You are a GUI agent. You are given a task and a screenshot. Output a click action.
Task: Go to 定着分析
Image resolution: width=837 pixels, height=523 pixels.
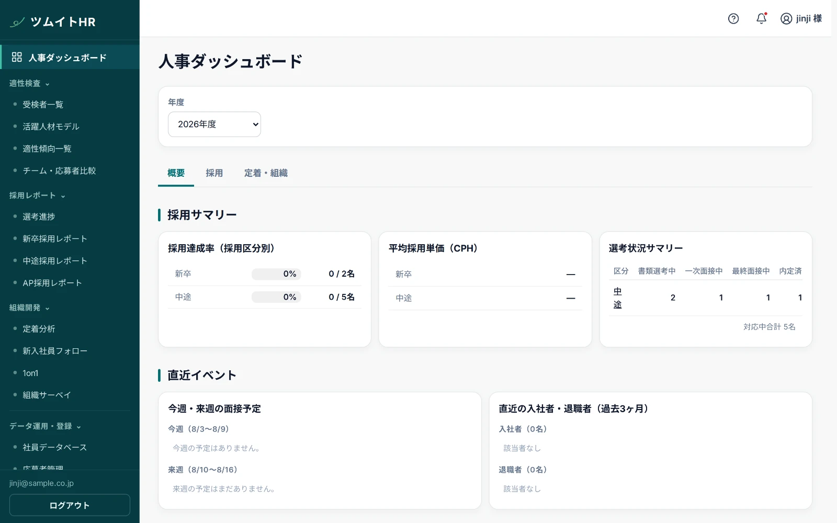click(x=39, y=329)
